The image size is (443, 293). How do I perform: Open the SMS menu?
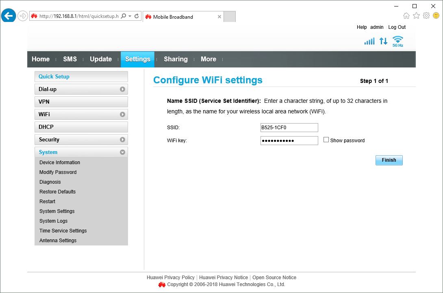(x=69, y=59)
